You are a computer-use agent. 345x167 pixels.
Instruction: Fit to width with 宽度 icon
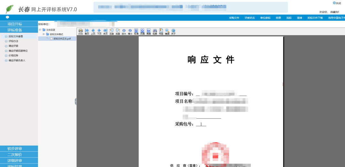149,31
